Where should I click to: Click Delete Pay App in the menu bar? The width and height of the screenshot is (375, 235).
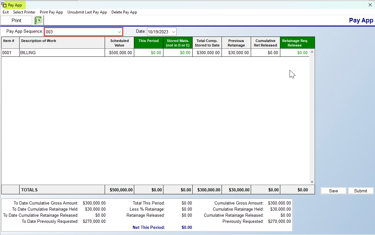point(124,12)
